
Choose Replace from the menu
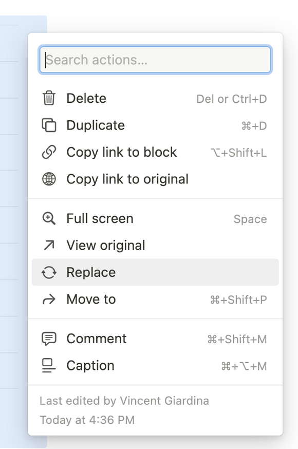tap(91, 272)
